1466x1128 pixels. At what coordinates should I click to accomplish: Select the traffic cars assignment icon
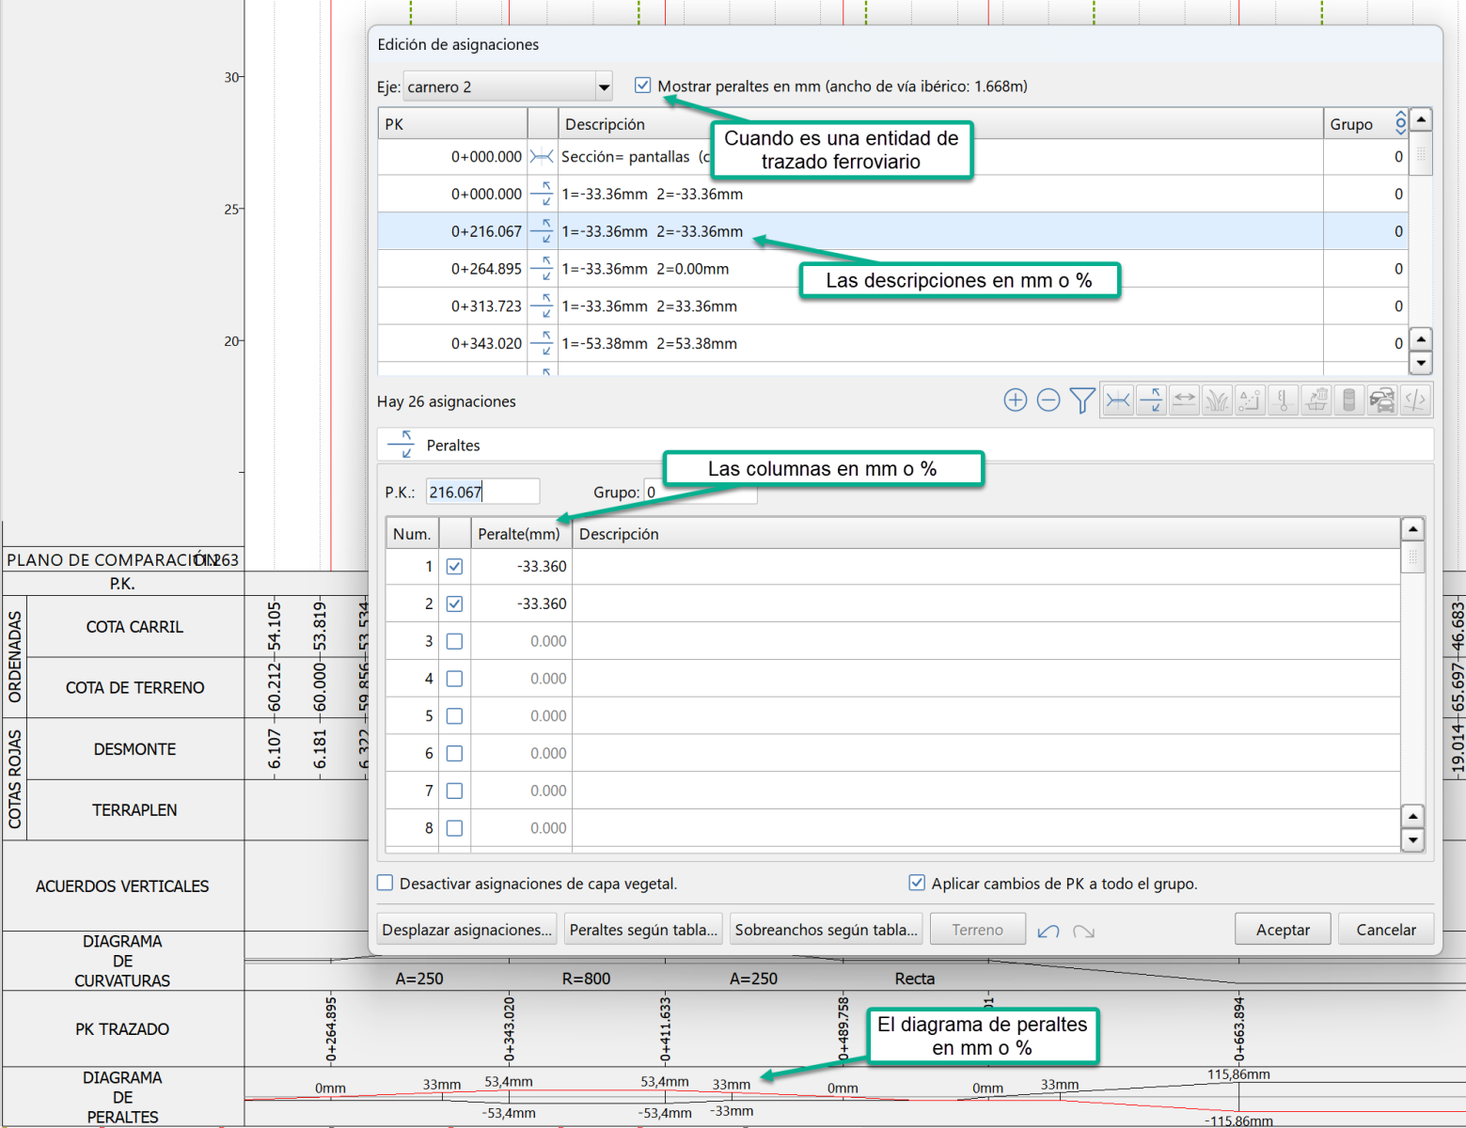click(1382, 400)
